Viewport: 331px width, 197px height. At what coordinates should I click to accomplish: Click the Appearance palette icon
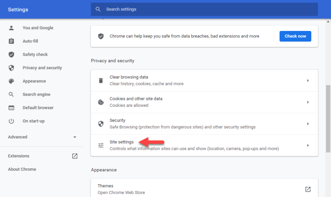point(11,81)
